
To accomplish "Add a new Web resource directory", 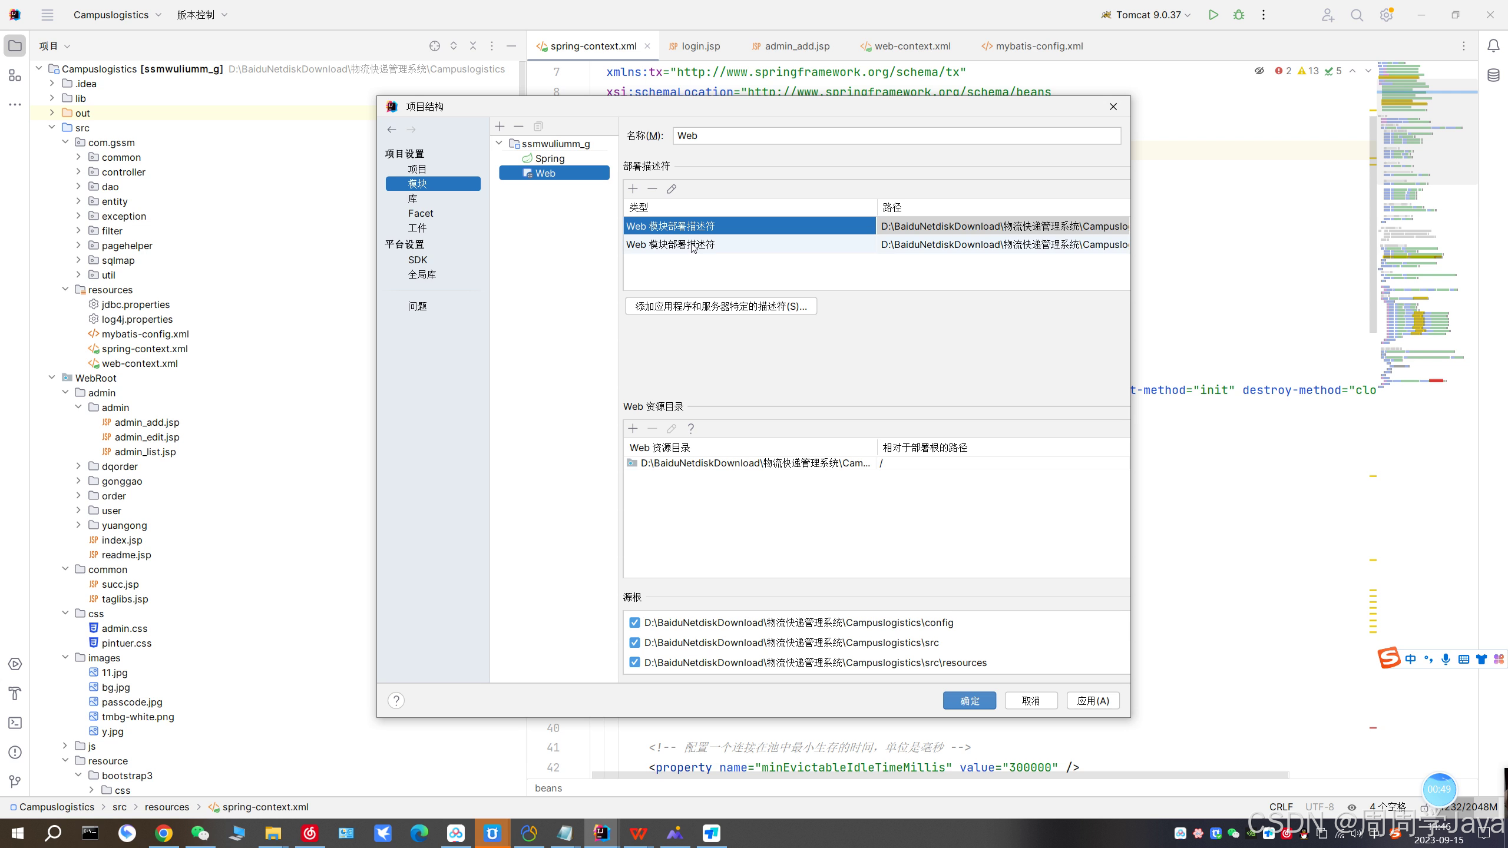I will tap(633, 429).
